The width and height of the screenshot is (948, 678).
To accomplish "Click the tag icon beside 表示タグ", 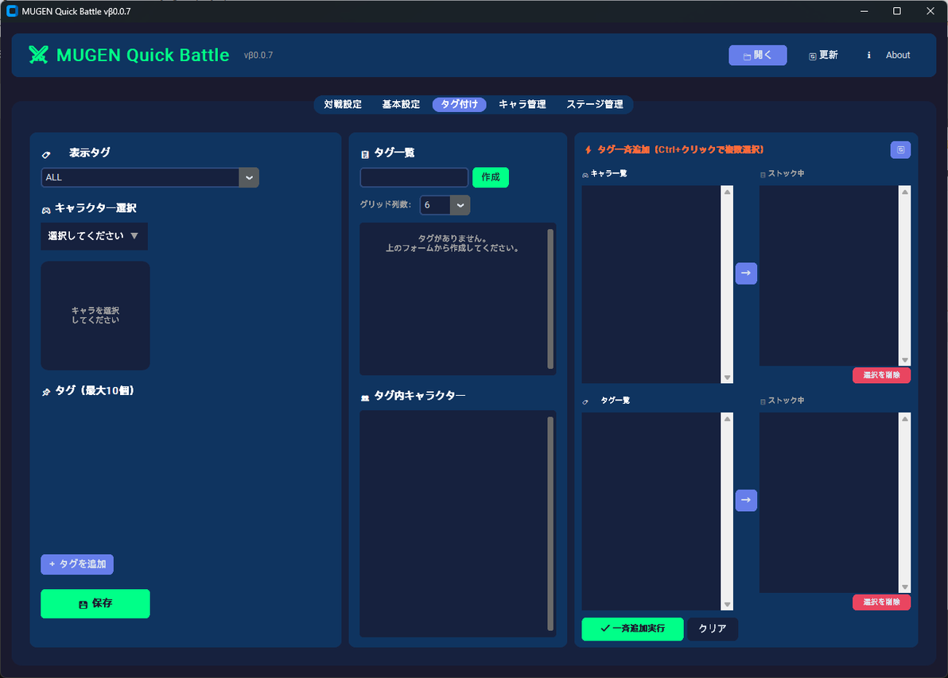I will [46, 155].
